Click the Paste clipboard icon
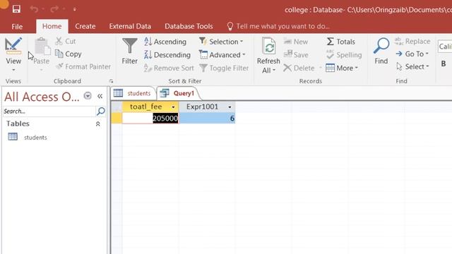The height and width of the screenshot is (254, 452). [x=42, y=47]
